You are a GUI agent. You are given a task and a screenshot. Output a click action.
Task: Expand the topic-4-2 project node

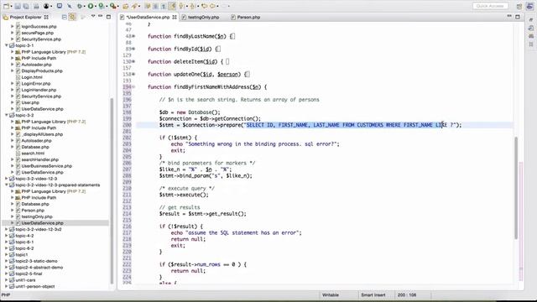(7, 236)
